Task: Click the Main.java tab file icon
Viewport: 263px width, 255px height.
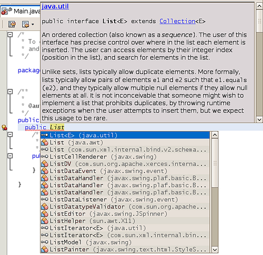Action: tap(5, 11)
